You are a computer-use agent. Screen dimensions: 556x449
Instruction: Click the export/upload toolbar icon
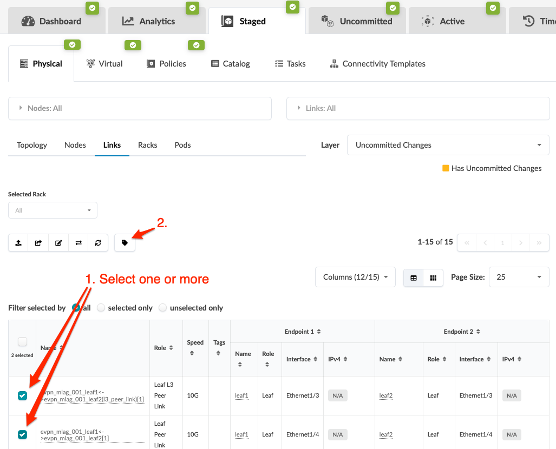pyautogui.click(x=18, y=243)
